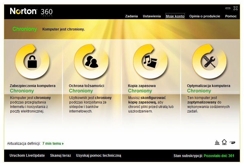Start a scan with Skanuj teraz
This screenshot has width=244, height=166.
pos(61,156)
